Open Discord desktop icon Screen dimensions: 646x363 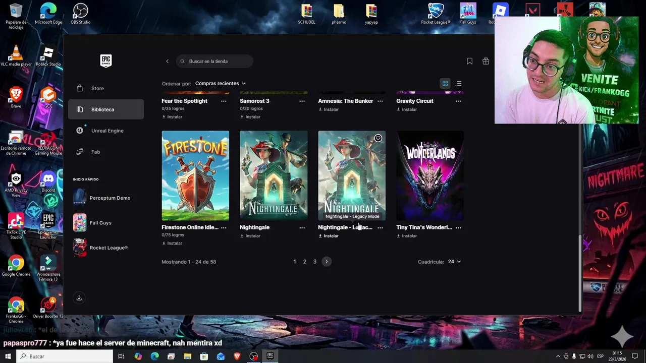(x=48, y=181)
